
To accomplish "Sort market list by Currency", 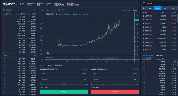I will [146, 12].
